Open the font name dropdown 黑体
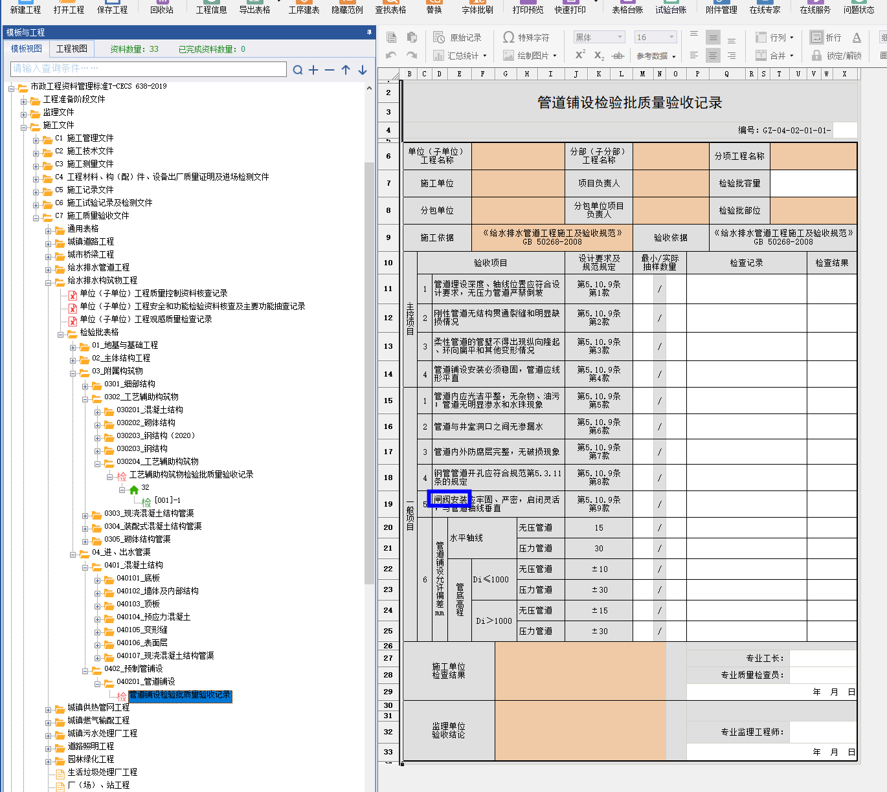 pyautogui.click(x=620, y=38)
